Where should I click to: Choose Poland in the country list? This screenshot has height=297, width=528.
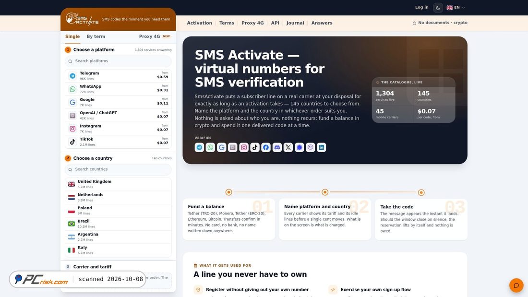[x=118, y=210]
